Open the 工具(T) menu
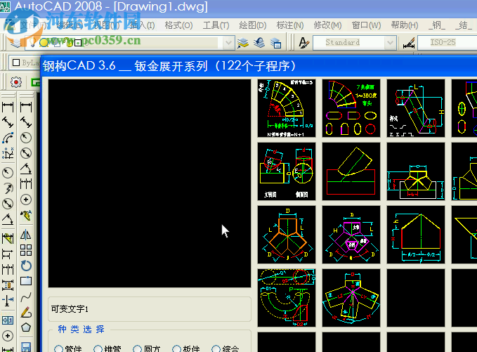Image resolution: width=477 pixels, height=352 pixels. pyautogui.click(x=216, y=25)
